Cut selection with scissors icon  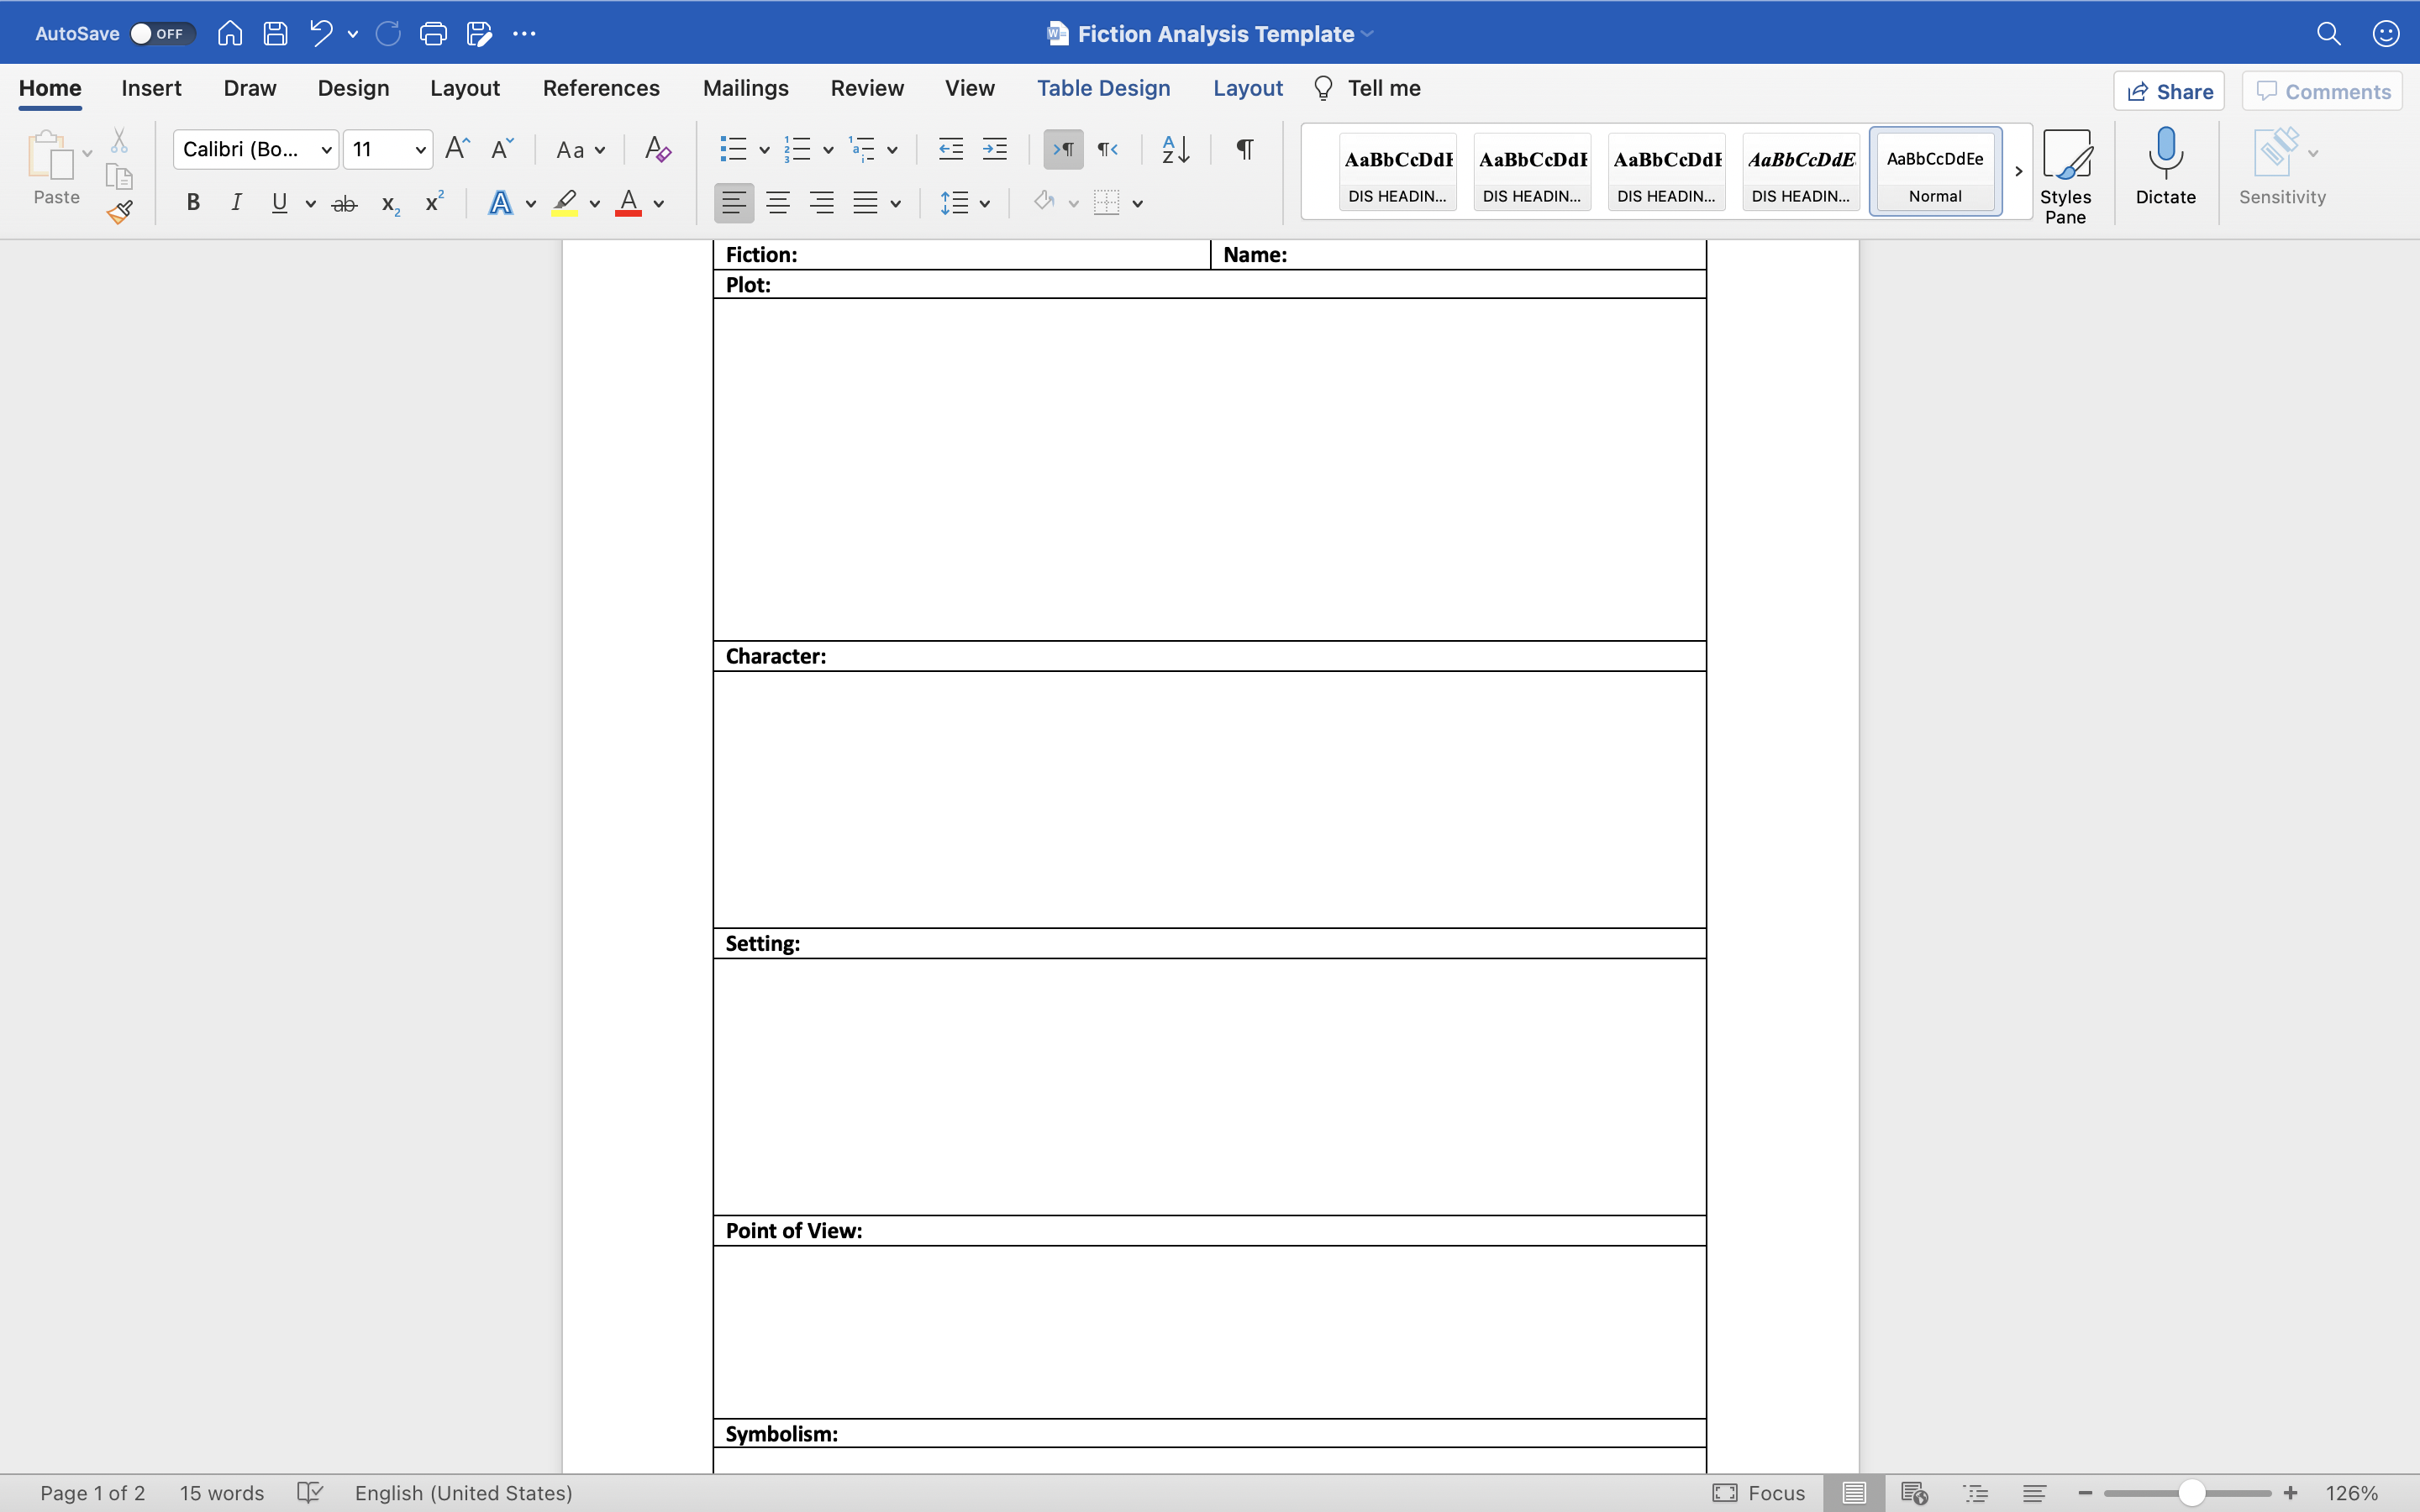coord(119,140)
